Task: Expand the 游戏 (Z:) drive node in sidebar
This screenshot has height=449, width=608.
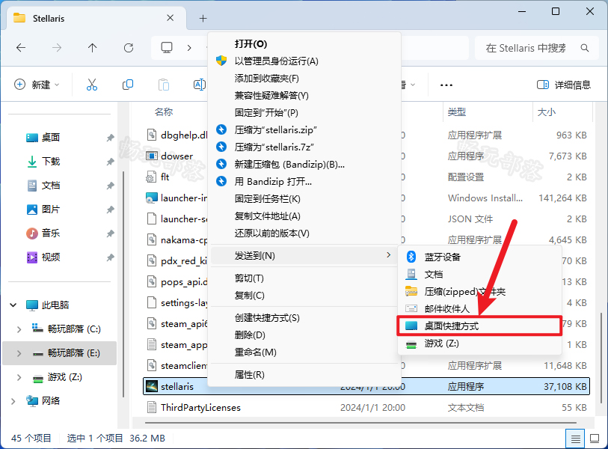Action: click(x=19, y=377)
